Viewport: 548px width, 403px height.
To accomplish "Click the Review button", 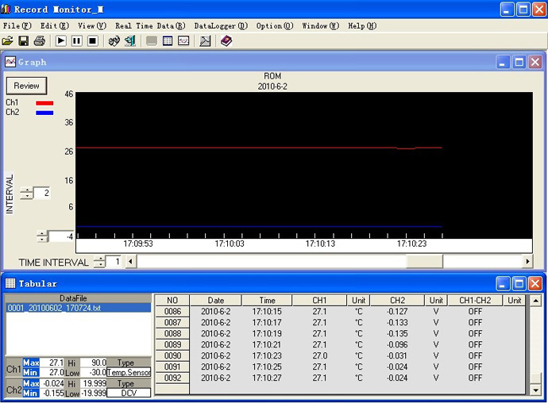I will 26,86.
